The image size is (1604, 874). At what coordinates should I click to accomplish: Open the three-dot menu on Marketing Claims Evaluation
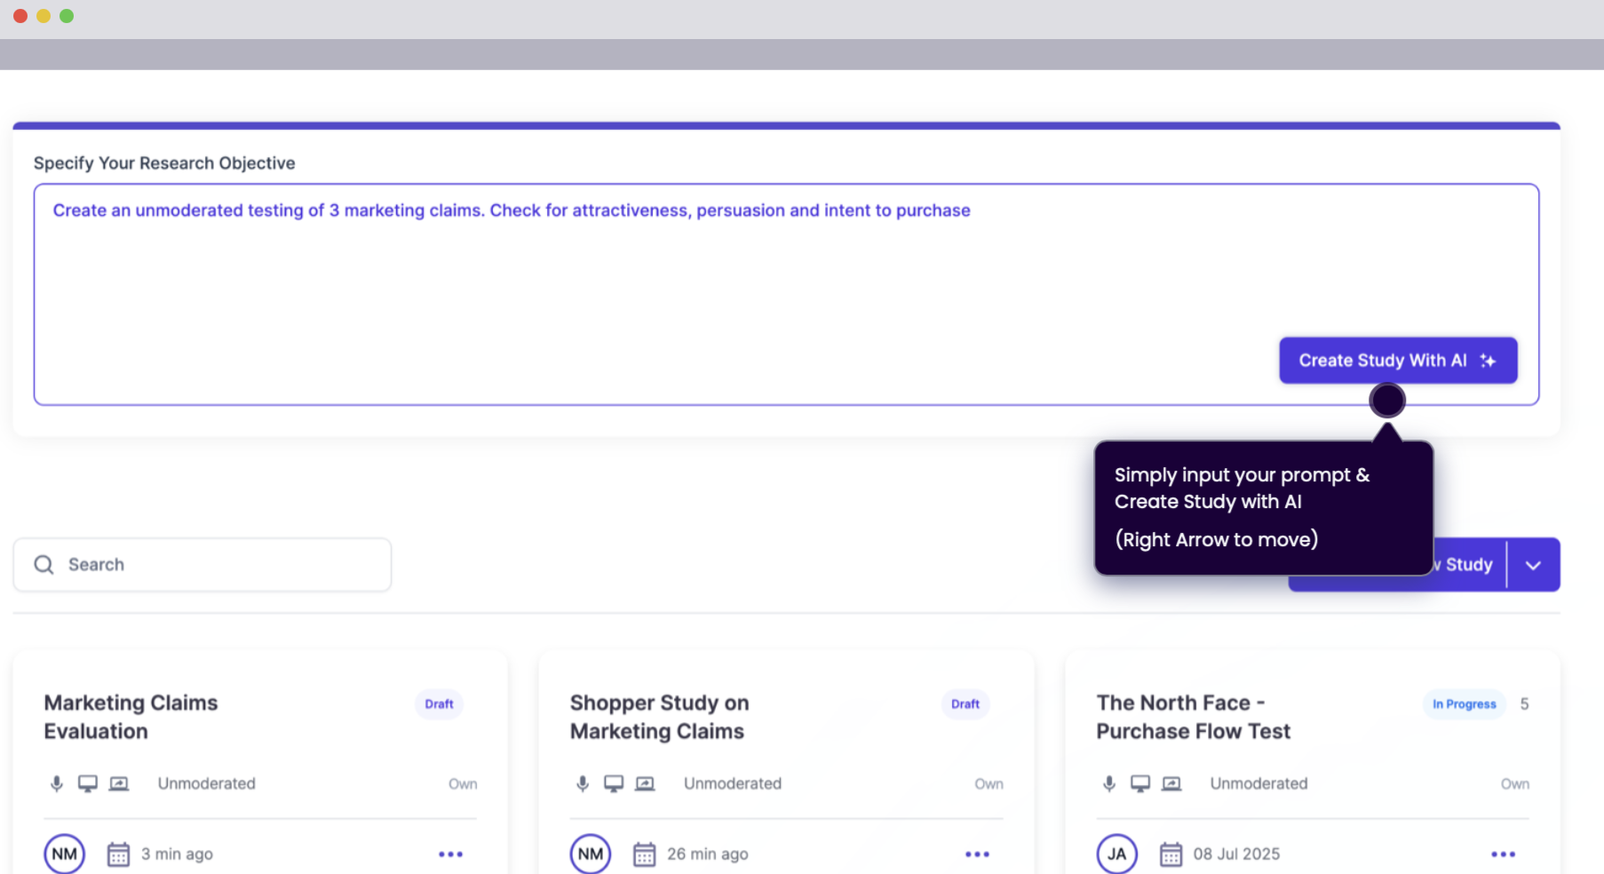pos(450,854)
